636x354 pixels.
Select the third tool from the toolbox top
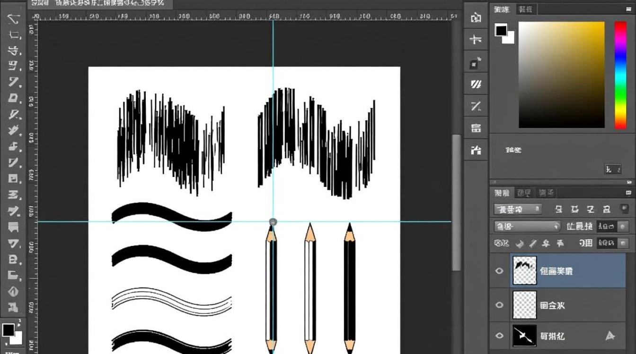tap(14, 51)
